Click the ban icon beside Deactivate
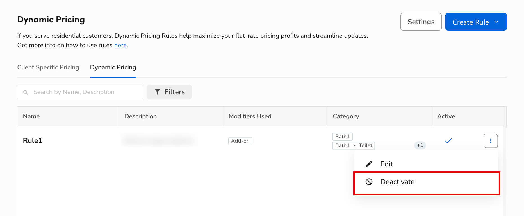524x216 pixels. pos(369,182)
